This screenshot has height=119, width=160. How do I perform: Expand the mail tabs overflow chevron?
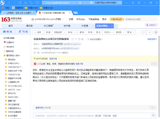[x=116, y=26]
